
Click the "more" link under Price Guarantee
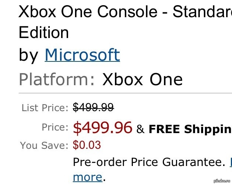point(87,177)
